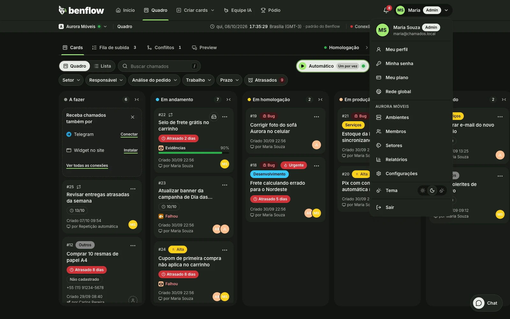This screenshot has height=319, width=510.
Task: Open the more options menu on card #24
Action: (225, 250)
